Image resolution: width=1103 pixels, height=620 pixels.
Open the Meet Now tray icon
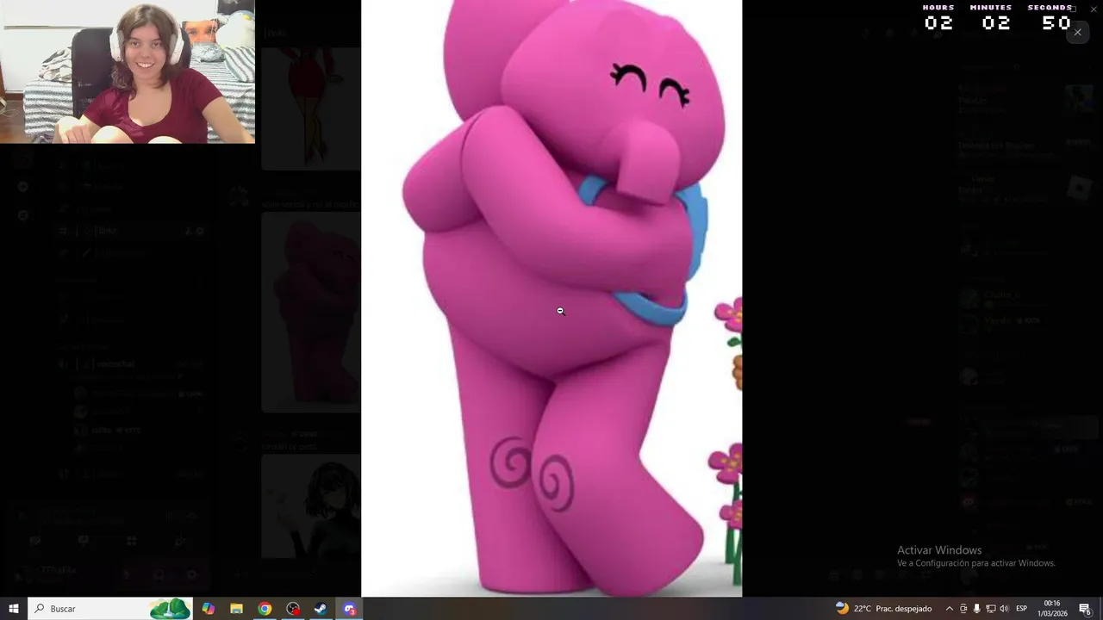963,609
